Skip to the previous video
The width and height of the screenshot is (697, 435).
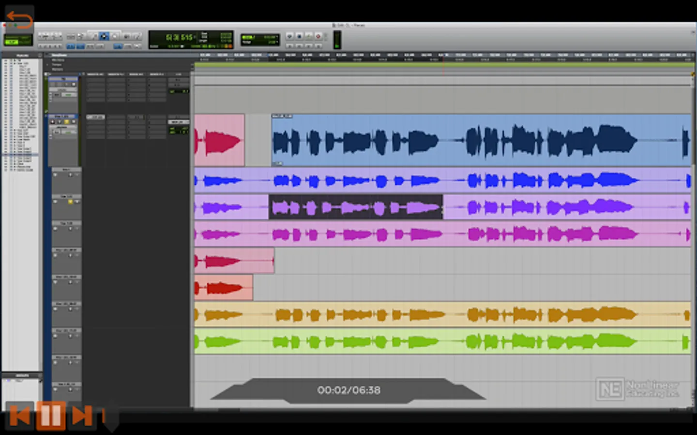click(20, 416)
